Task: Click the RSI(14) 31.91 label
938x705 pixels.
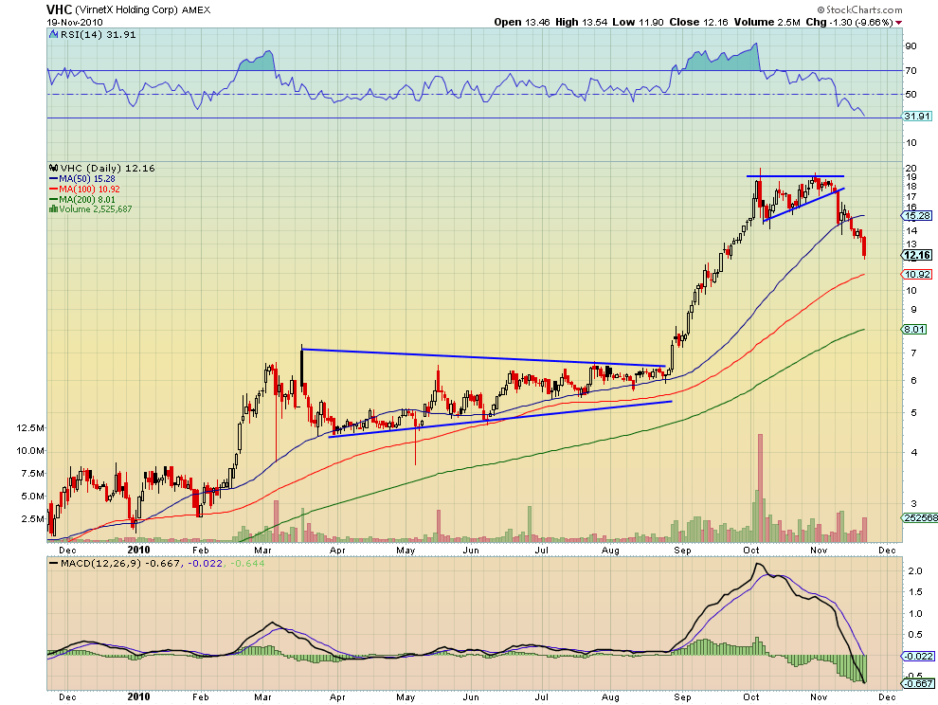Action: click(99, 35)
